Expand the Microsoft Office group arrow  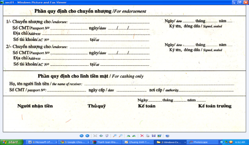tap(56, 142)
